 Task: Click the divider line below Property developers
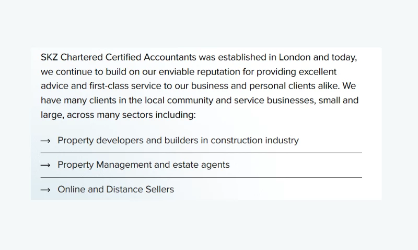pyautogui.click(x=201, y=153)
